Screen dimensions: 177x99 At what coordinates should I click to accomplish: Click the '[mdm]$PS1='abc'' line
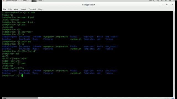tap(11, 54)
